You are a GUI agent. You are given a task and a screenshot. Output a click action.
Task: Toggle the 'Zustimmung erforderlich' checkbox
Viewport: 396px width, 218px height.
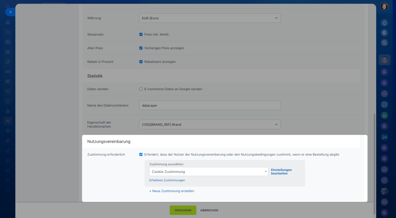pos(141,154)
